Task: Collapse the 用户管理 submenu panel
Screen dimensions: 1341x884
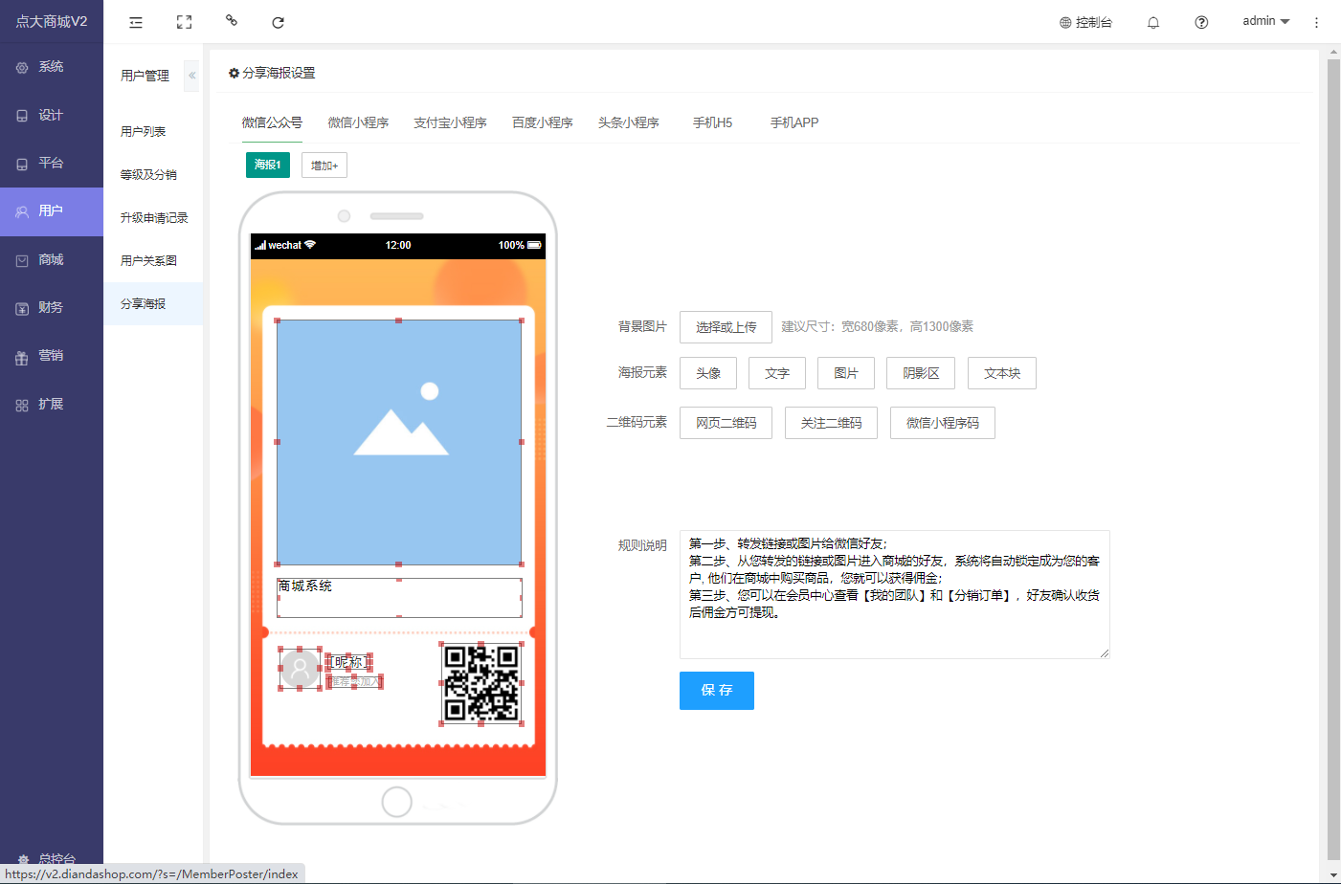Action: point(191,76)
